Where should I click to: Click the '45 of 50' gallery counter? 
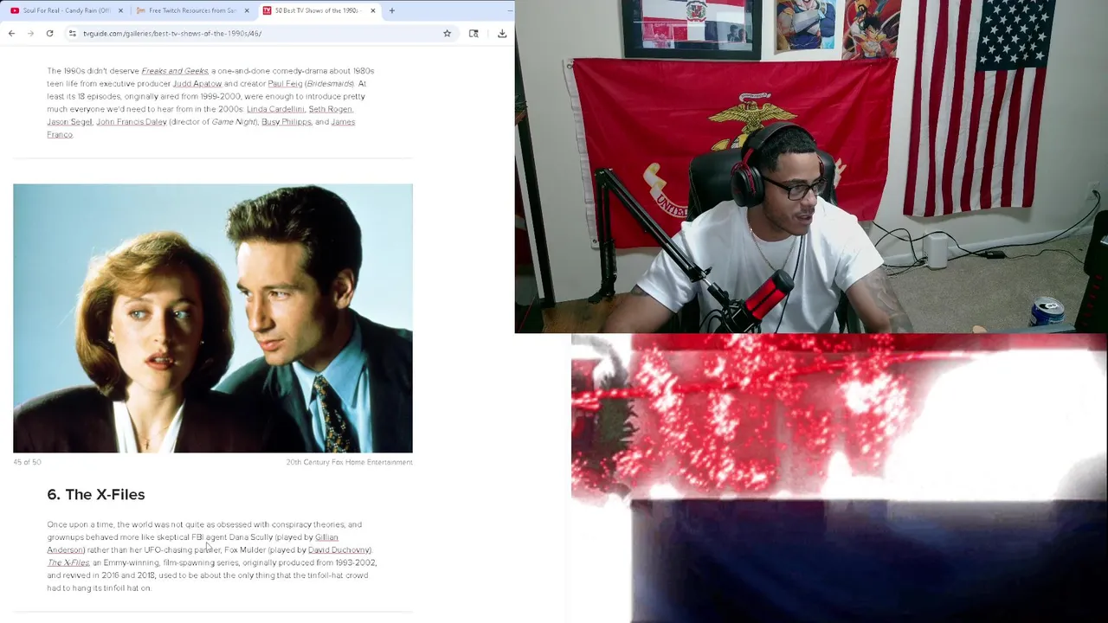(x=27, y=462)
